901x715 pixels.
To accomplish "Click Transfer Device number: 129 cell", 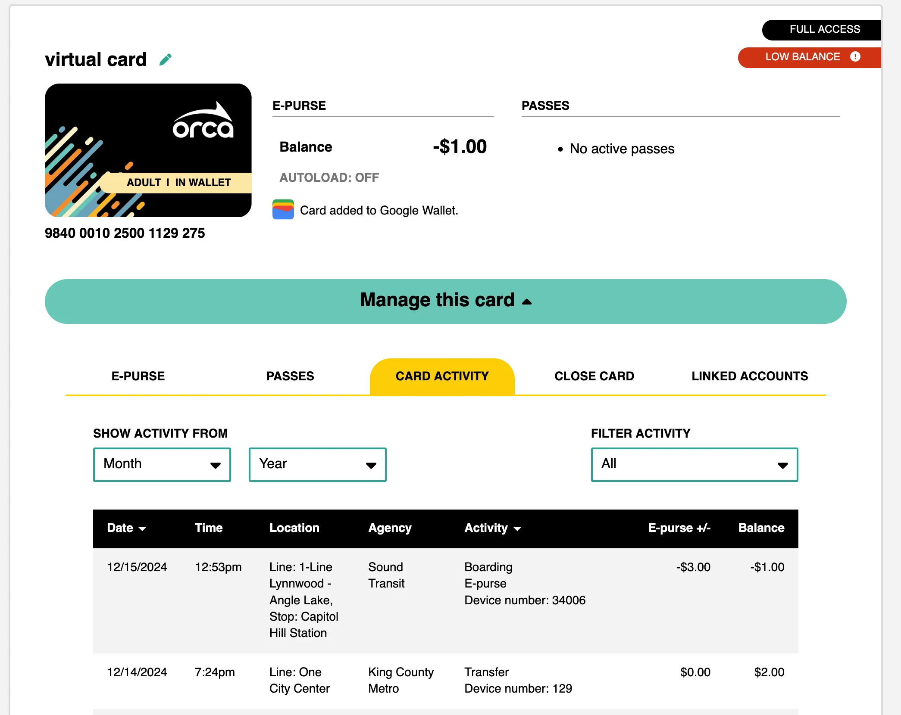I will [518, 680].
